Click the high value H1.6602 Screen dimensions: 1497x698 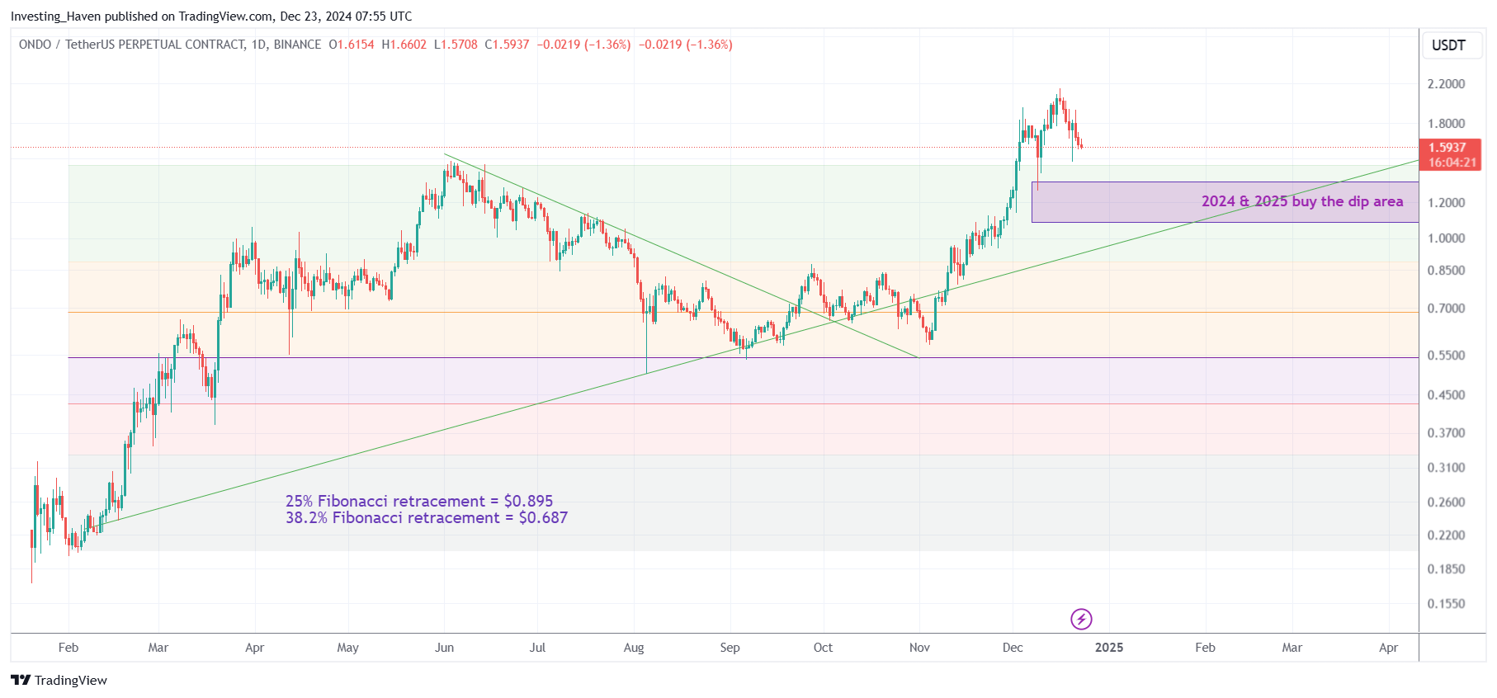pos(404,45)
